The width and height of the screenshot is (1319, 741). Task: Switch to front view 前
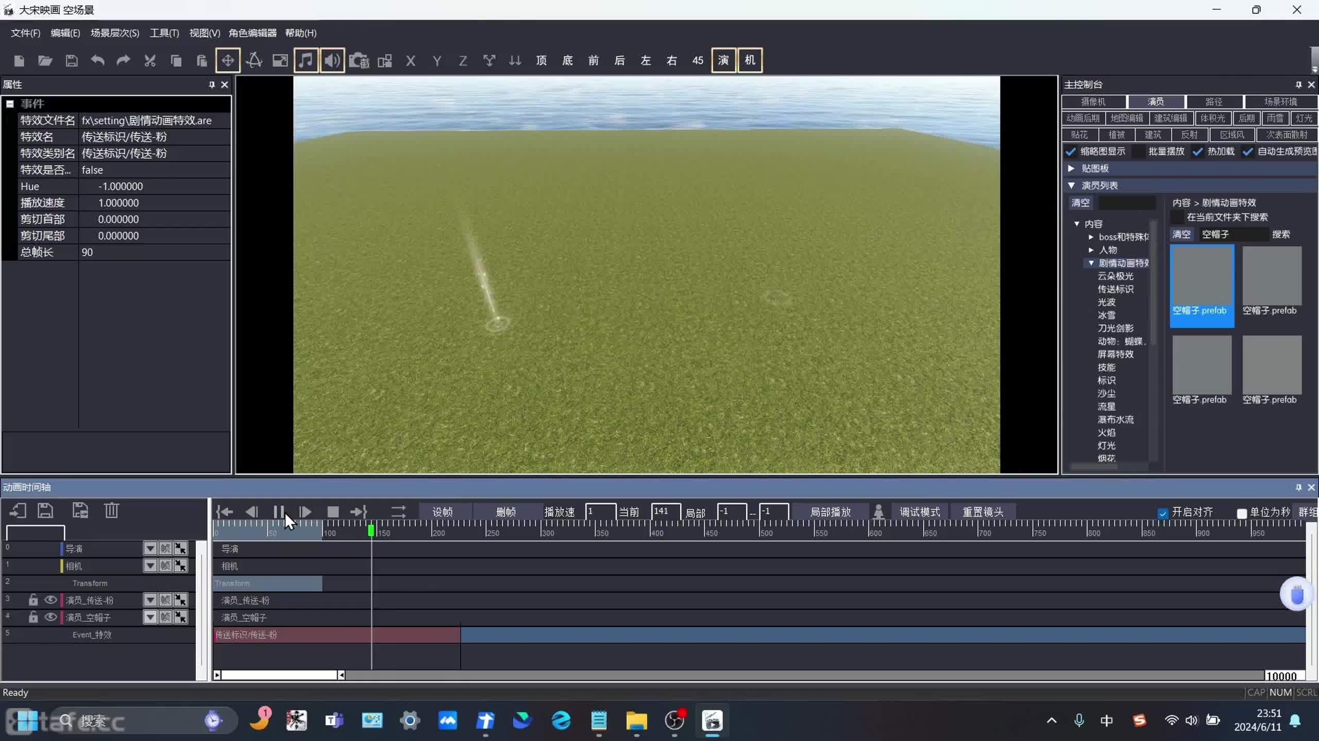coord(594,61)
